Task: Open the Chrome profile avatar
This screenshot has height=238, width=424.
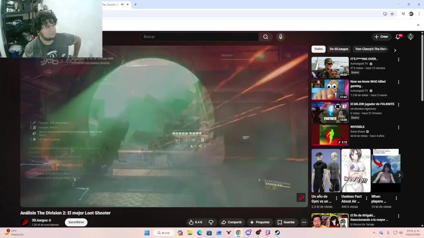Action: click(411, 14)
